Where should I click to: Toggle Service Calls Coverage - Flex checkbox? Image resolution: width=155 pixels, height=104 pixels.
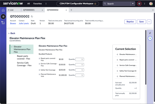(40, 64)
